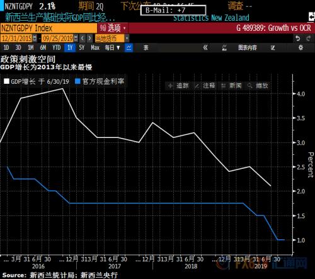Enable the 追踪 tracking crosshair
The width and height of the screenshot is (315, 279).
pos(178,86)
